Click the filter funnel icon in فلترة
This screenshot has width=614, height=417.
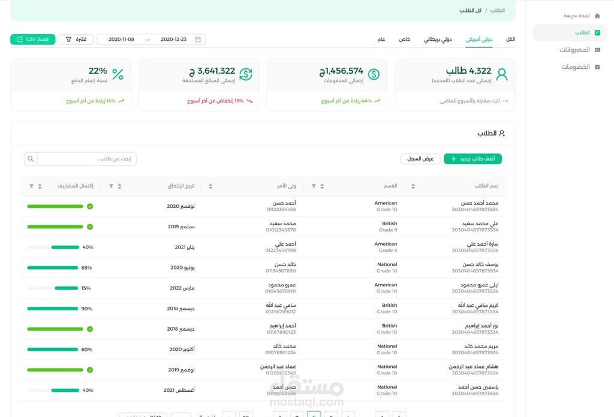click(x=68, y=40)
